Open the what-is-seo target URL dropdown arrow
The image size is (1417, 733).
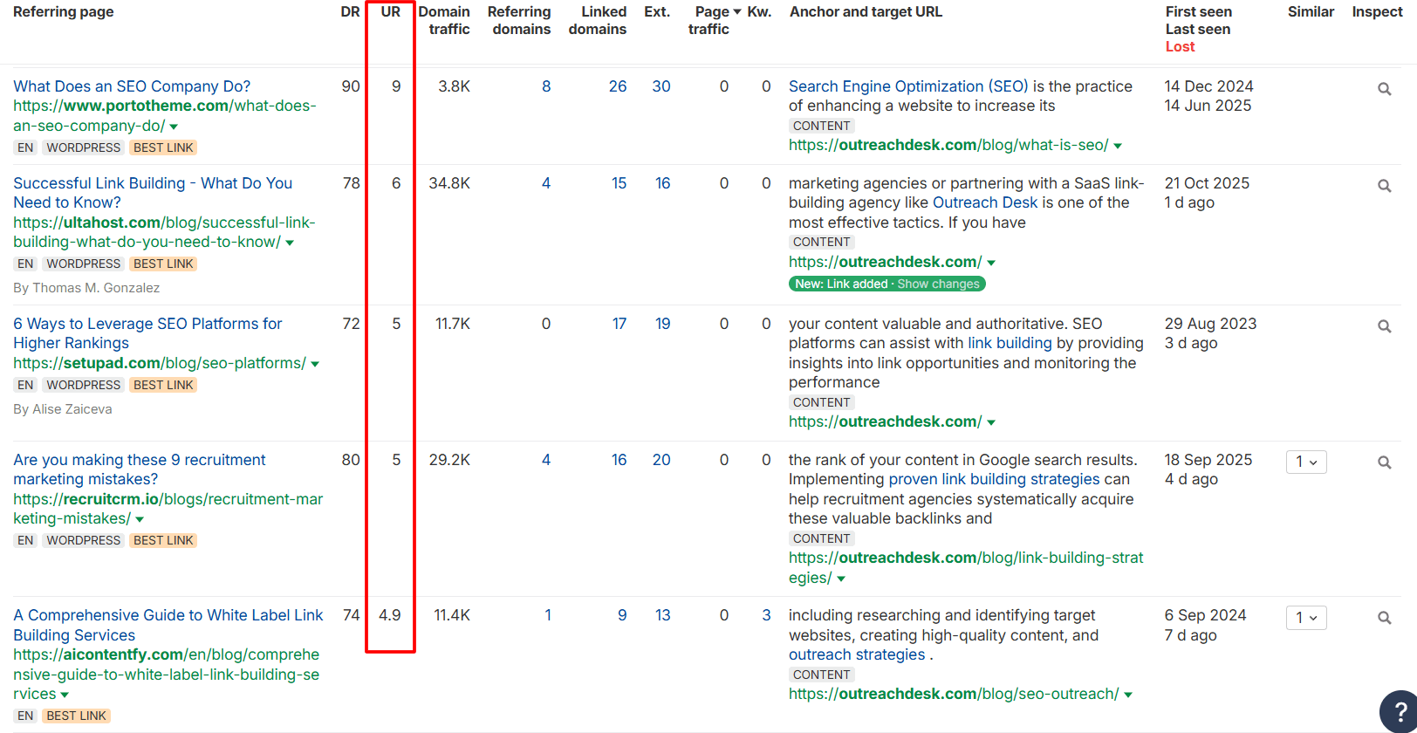(1118, 146)
